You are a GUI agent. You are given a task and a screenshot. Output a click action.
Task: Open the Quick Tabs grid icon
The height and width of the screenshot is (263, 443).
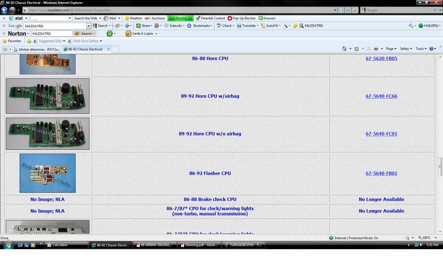[x=5, y=49]
